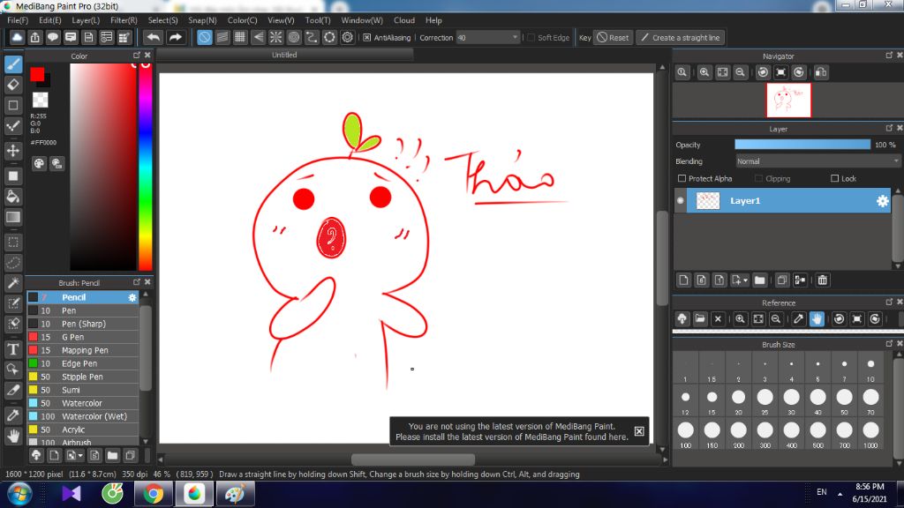Select the Bucket fill tool
The height and width of the screenshot is (508, 904).
click(13, 197)
